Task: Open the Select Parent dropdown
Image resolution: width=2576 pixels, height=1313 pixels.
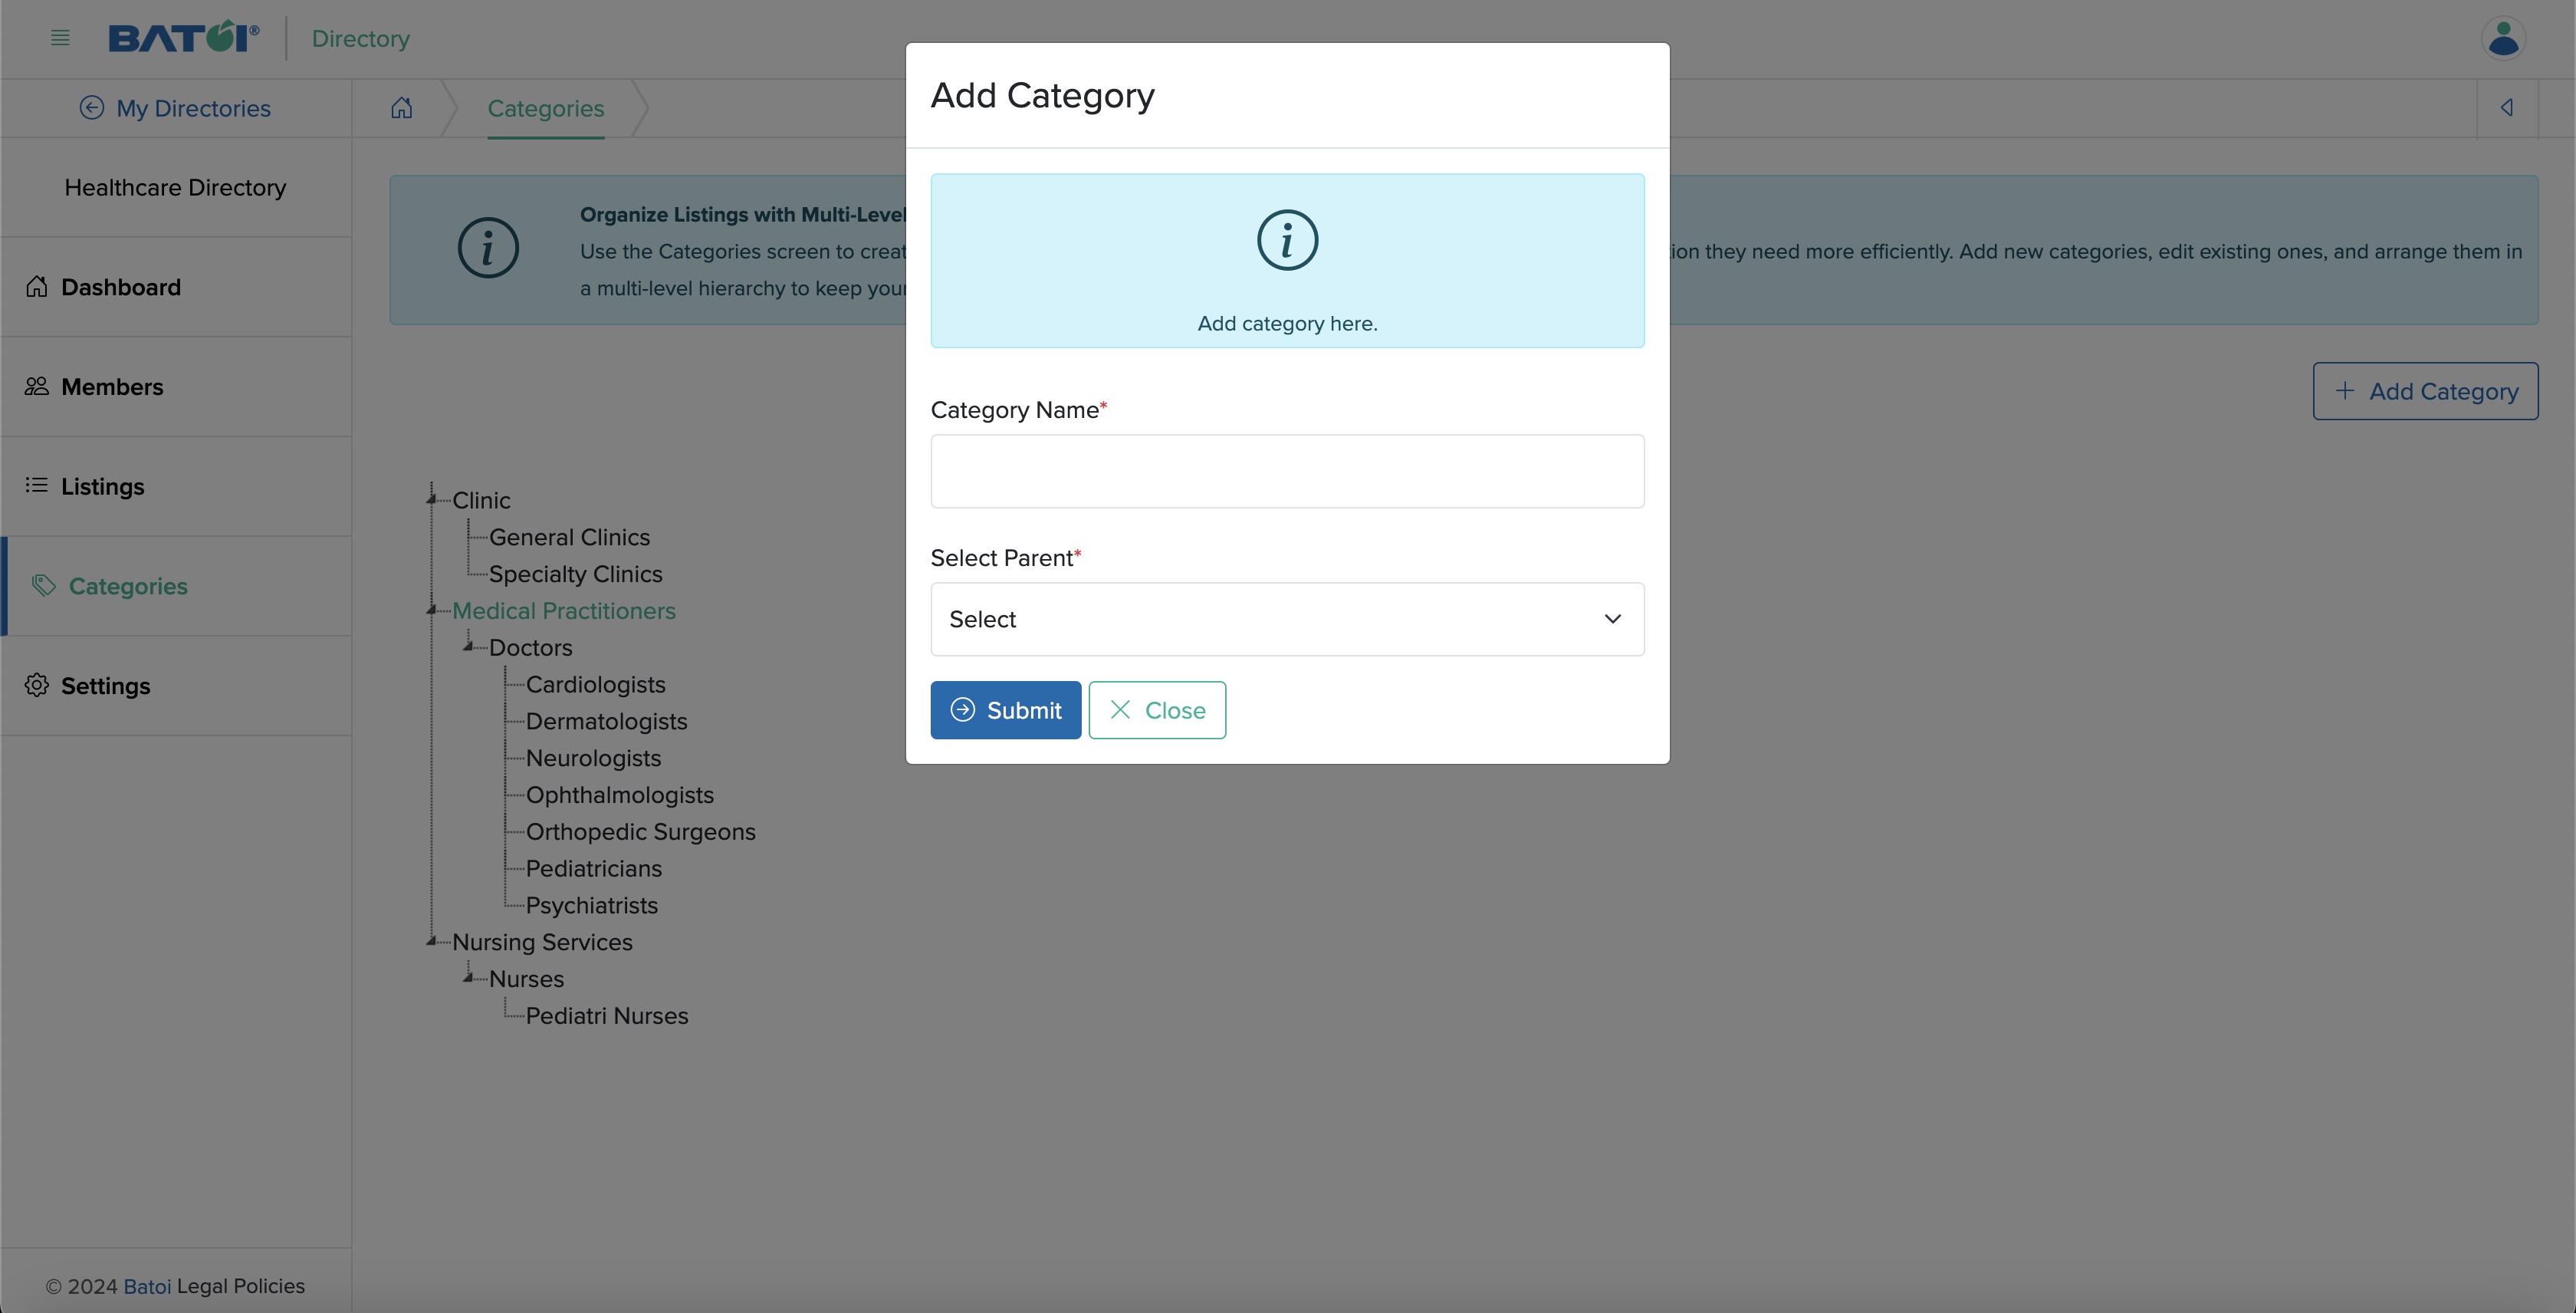Action: coord(1287,618)
